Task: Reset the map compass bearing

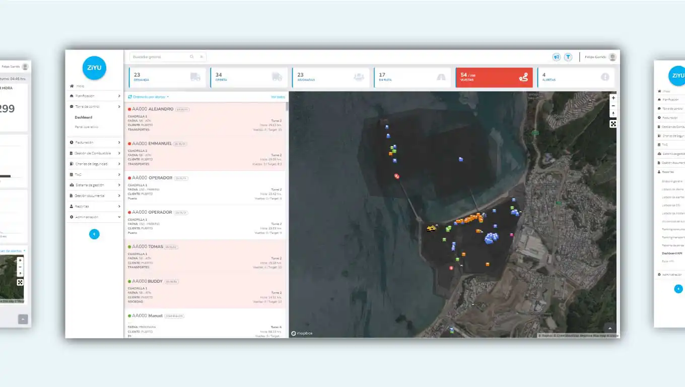Action: point(613,113)
